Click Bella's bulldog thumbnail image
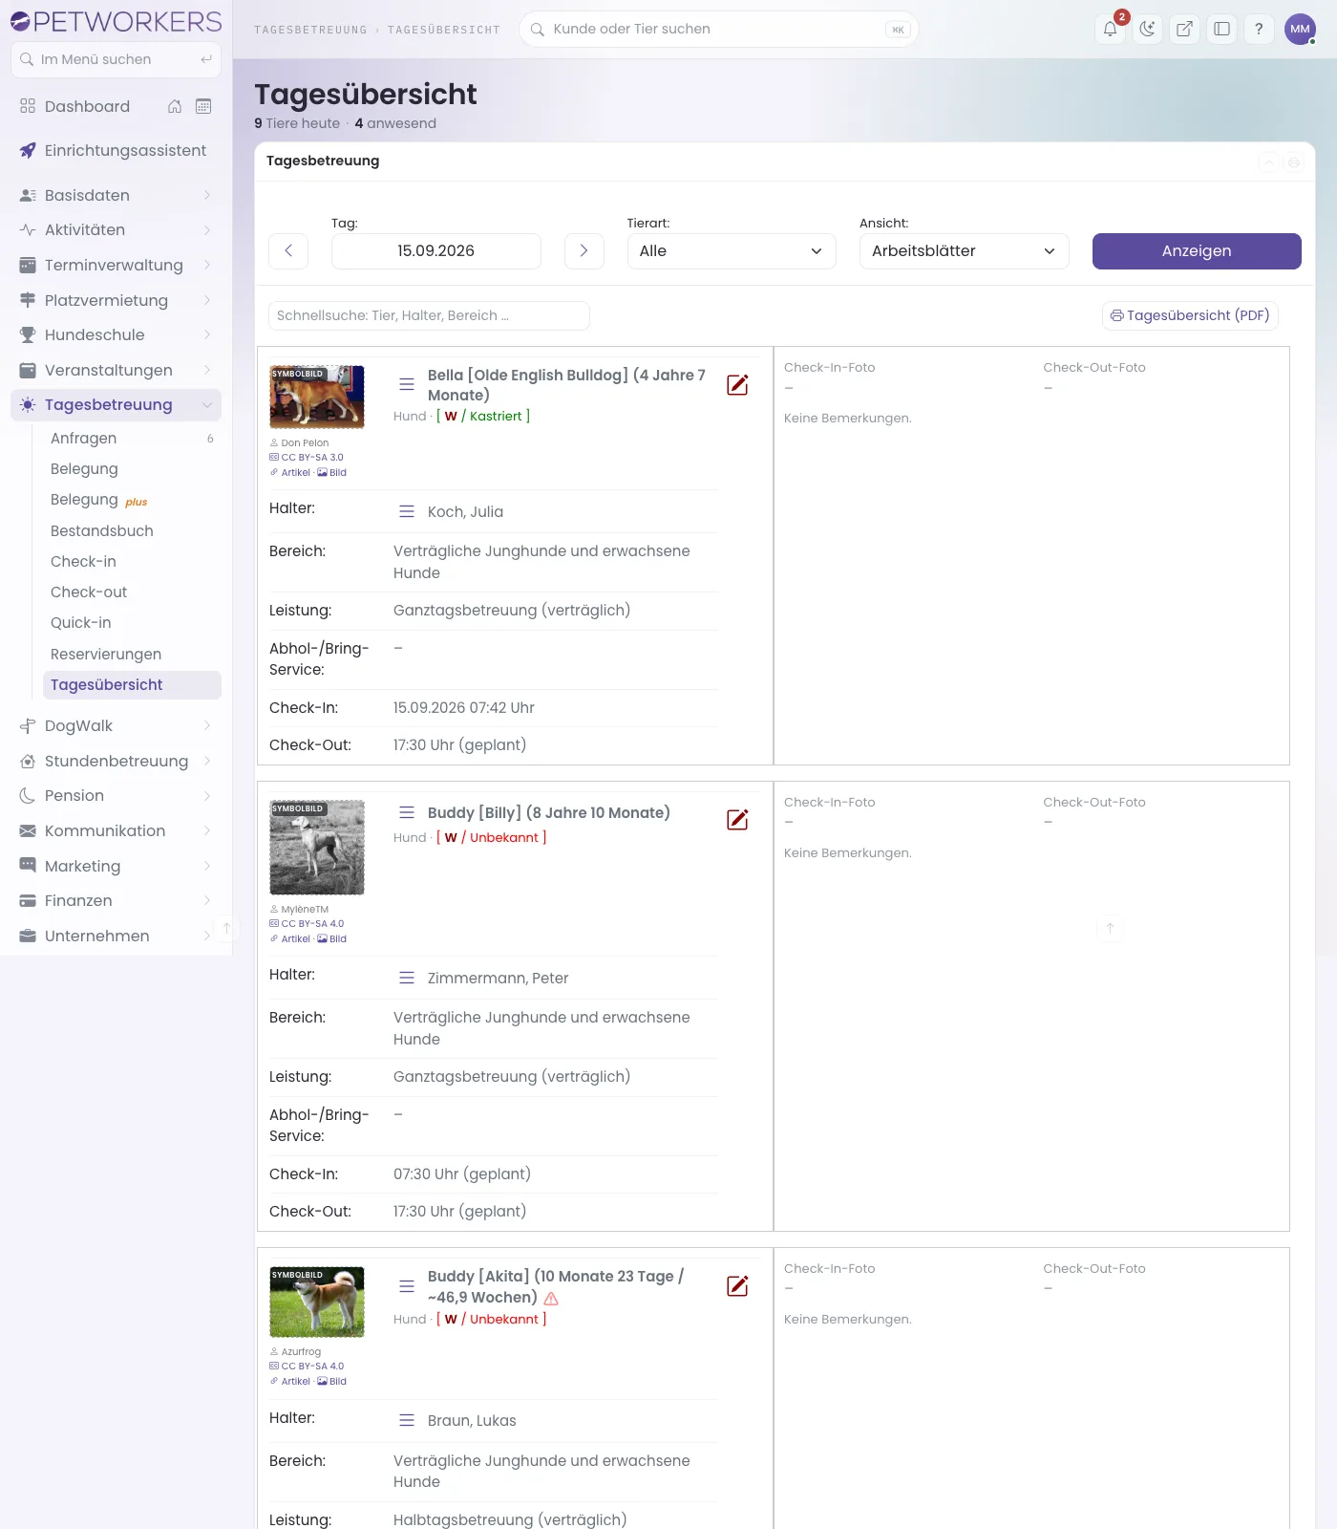Screen dimensions: 1337x1529 317,397
